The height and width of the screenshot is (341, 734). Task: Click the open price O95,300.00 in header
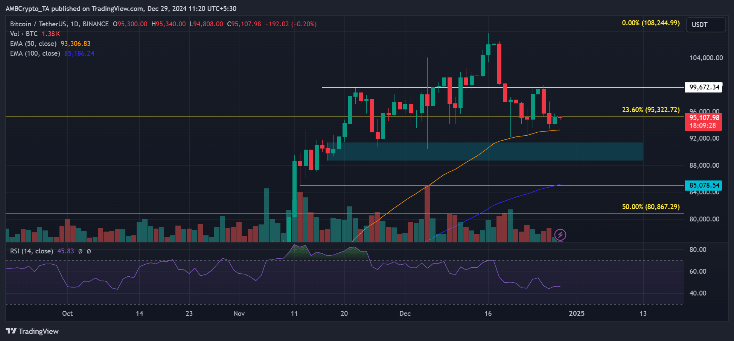130,24
